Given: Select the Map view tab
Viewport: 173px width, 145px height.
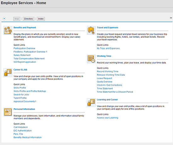Looking at the screenshot, I should [17, 19].
